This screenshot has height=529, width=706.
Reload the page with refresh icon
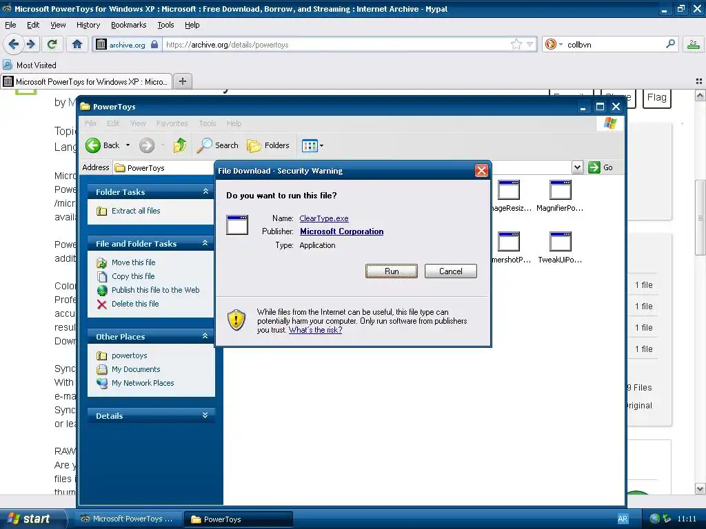click(52, 44)
